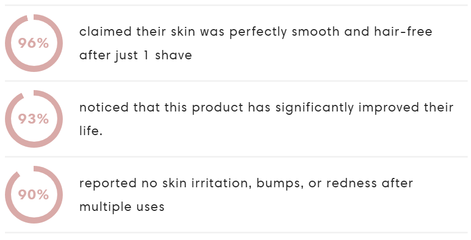Click the text 'multiple uses'

122,206
